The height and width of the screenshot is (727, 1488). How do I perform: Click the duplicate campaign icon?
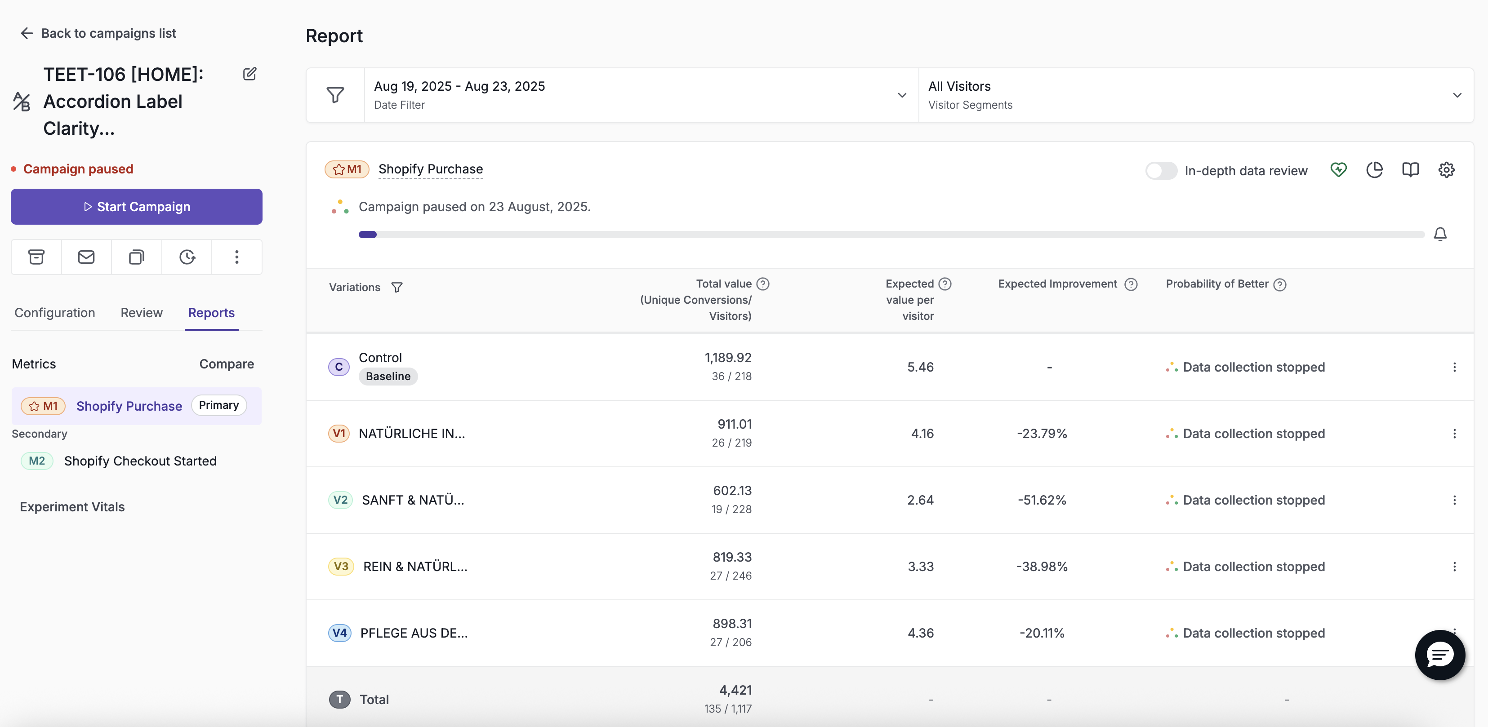point(136,257)
